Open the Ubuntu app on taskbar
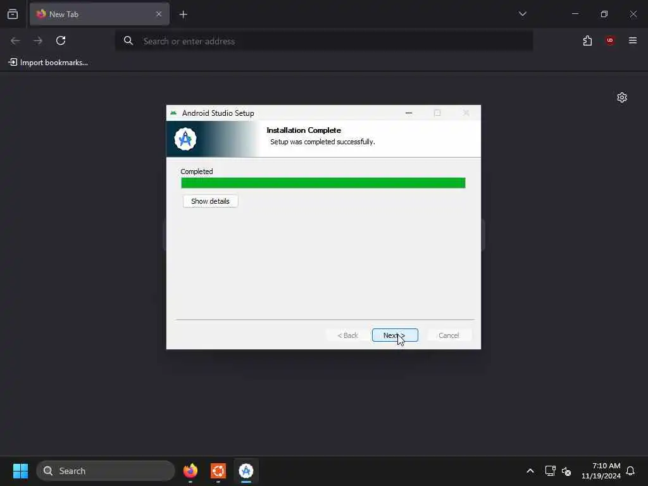This screenshot has width=648, height=486. point(218,471)
